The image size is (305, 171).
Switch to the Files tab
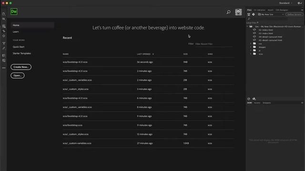pos(249,10)
